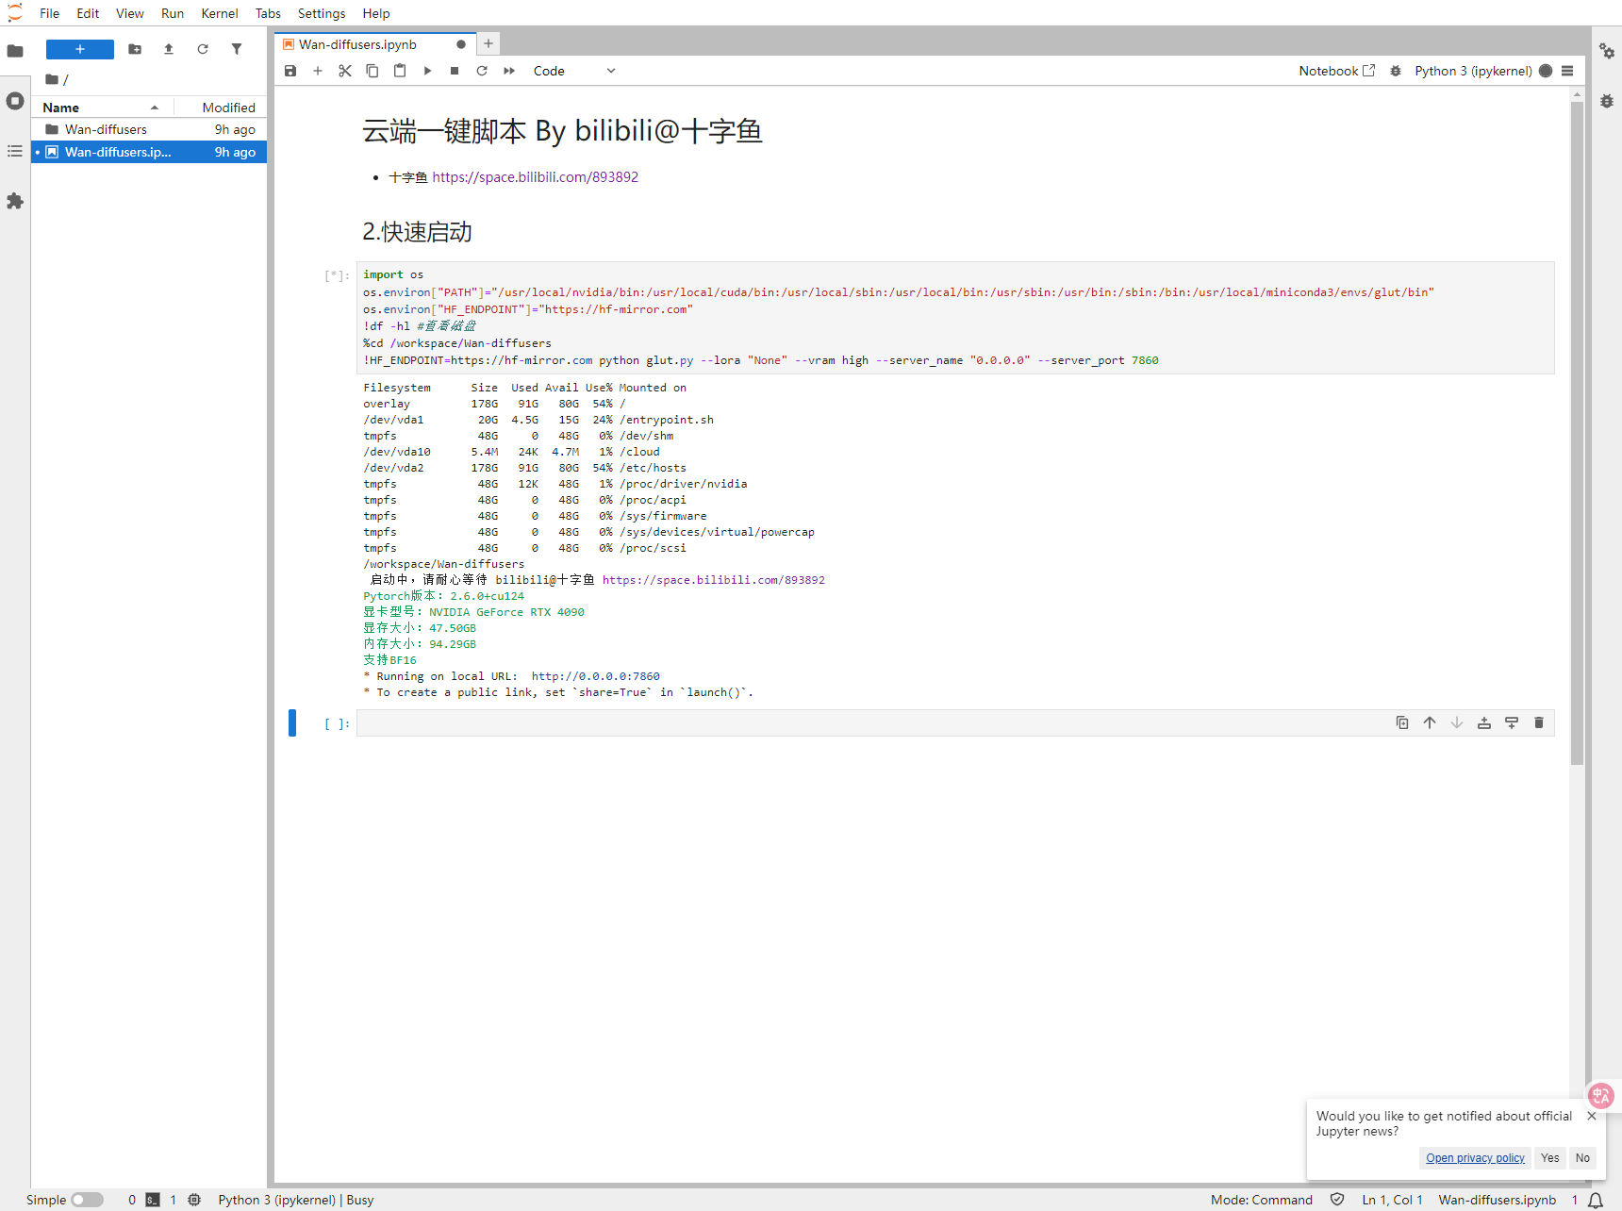
Task: Interrupt the kernel with the stop button
Action: [x=455, y=71]
